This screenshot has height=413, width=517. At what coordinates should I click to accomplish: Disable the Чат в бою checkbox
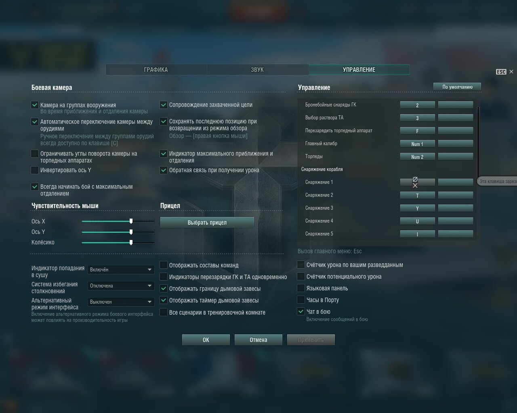click(301, 311)
